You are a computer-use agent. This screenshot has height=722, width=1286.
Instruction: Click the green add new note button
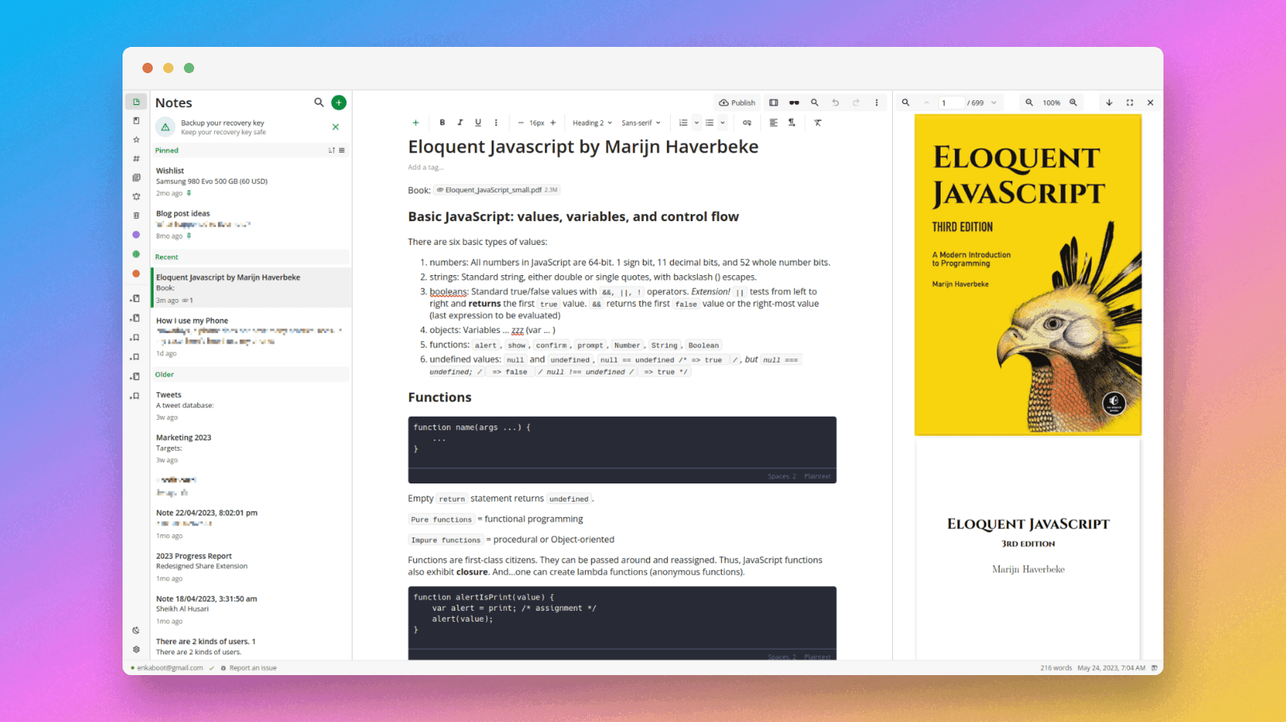(x=338, y=103)
